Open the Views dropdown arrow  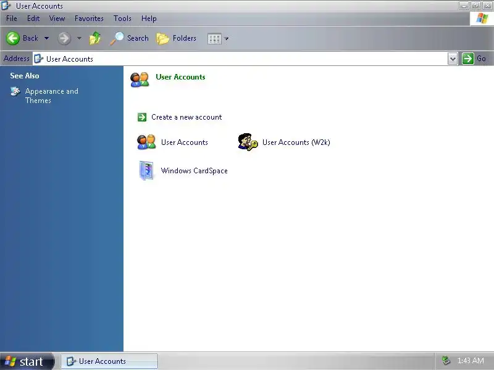click(x=226, y=39)
